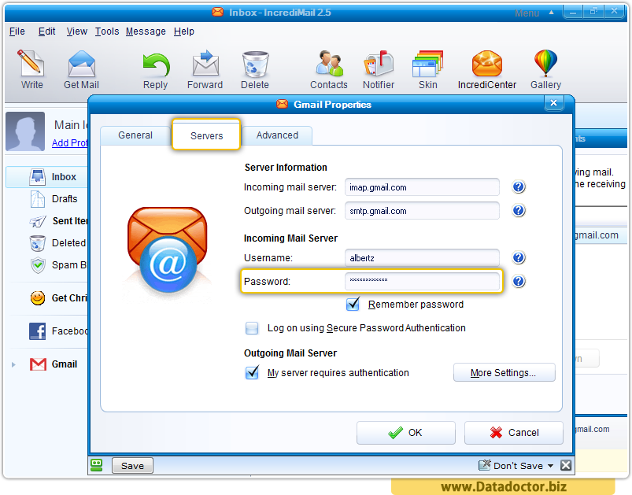
Task: Open the Menu dropdown in title bar
Action: (534, 13)
